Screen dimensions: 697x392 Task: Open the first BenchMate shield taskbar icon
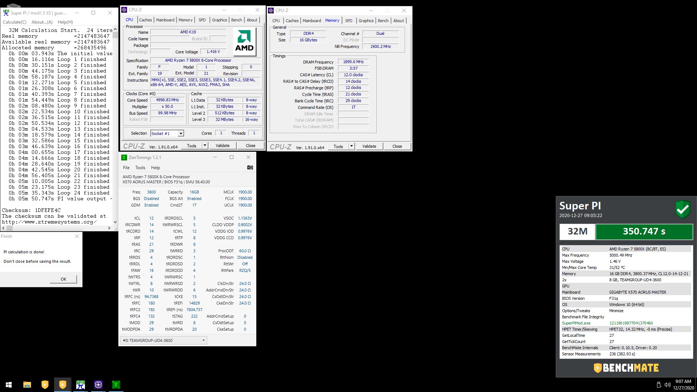click(x=45, y=384)
